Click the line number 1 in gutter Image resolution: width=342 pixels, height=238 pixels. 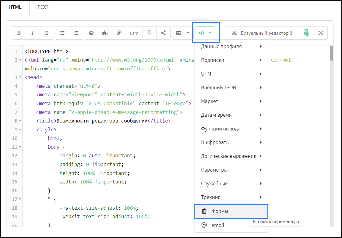(x=16, y=52)
